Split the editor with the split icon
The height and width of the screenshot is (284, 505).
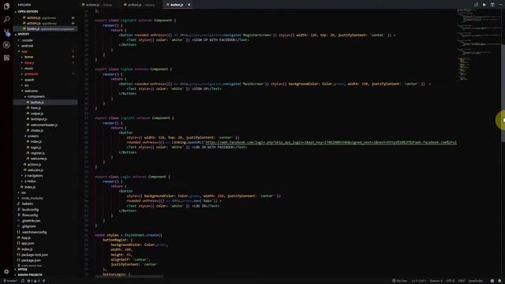[x=492, y=5]
